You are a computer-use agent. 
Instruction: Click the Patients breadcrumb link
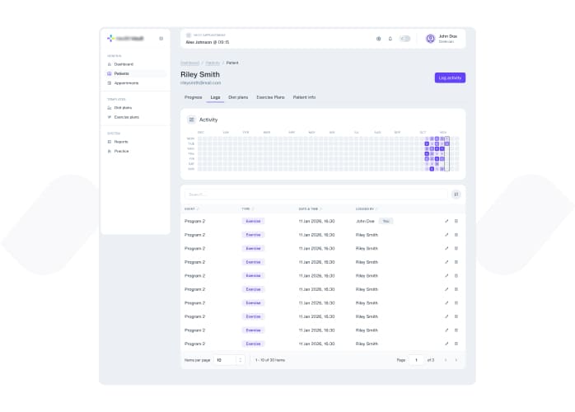click(x=213, y=63)
